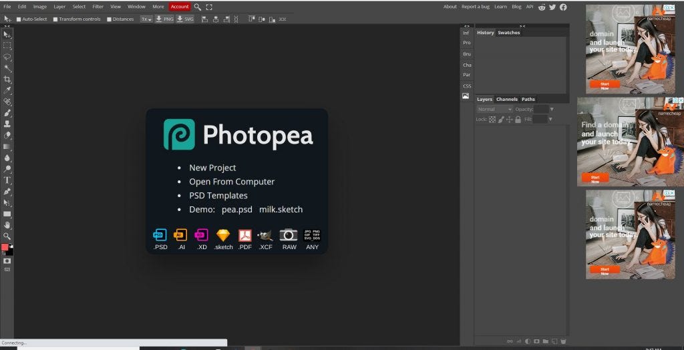
Task: Select the Hand tool
Action: coord(7,225)
